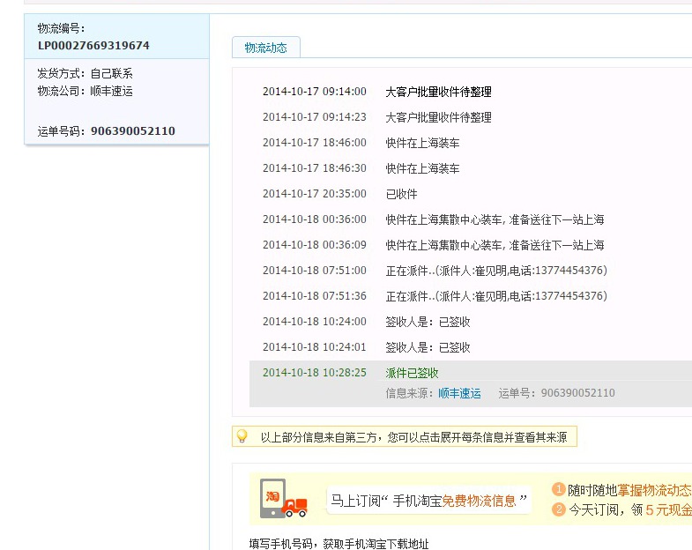
Task: Click the 顺丰速运 information source link
Action: [459, 393]
